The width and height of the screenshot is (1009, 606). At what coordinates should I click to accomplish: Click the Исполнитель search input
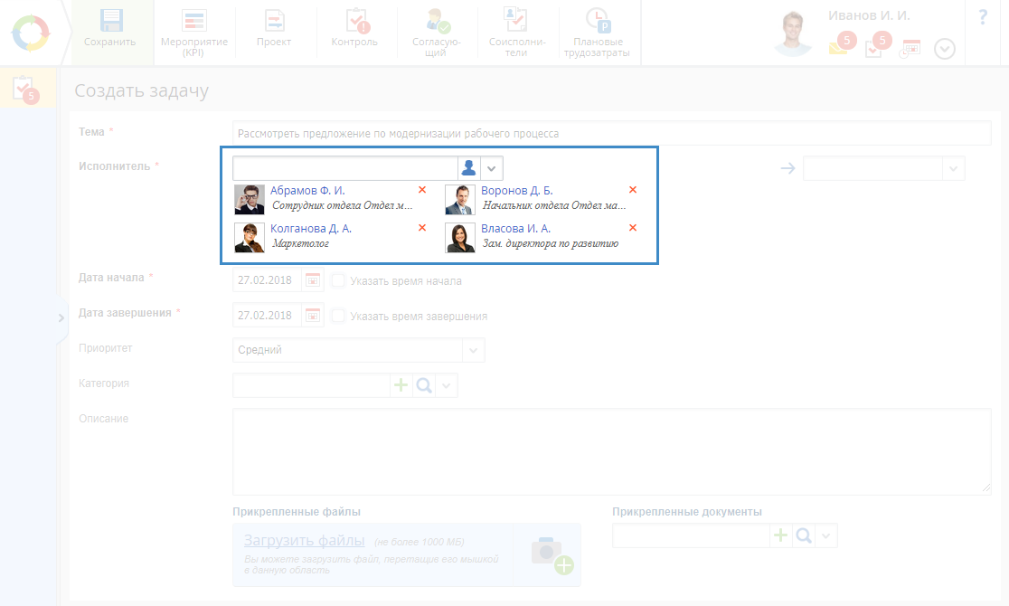[x=344, y=168]
